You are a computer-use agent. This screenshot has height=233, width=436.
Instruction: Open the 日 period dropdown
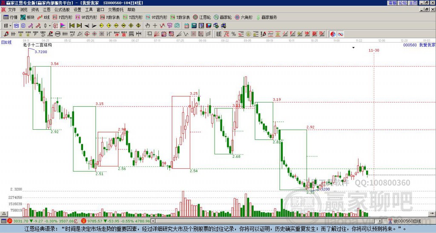8,26
